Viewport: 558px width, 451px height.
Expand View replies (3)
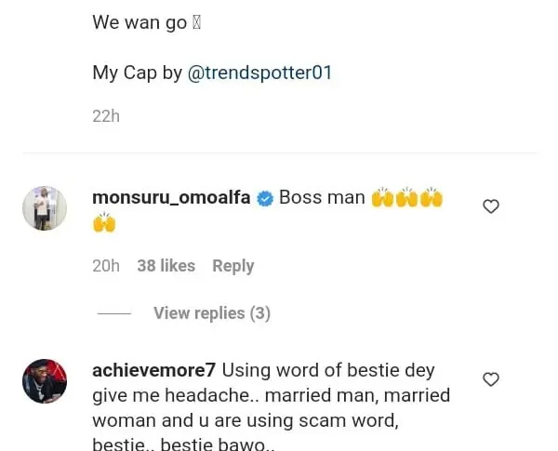[x=212, y=313]
